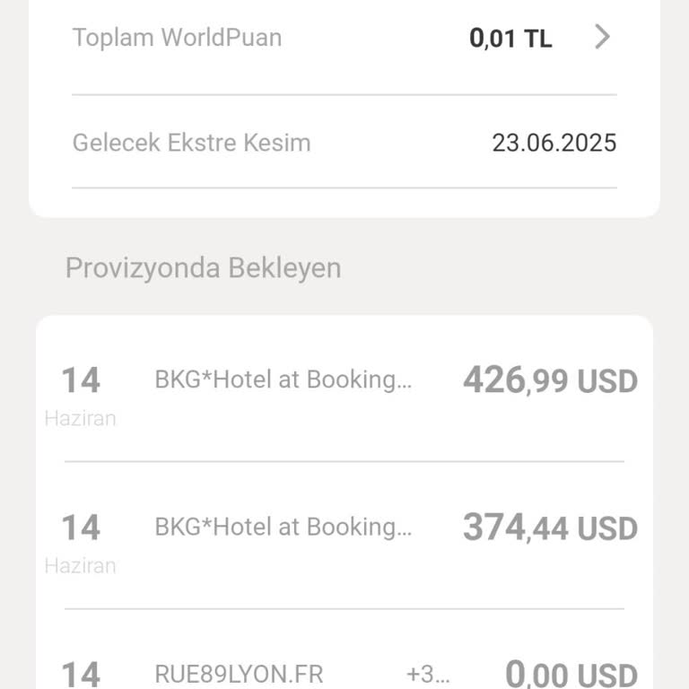Tap Haziran month label on 426,99 transaction
The width and height of the screenshot is (689, 689).
80,418
